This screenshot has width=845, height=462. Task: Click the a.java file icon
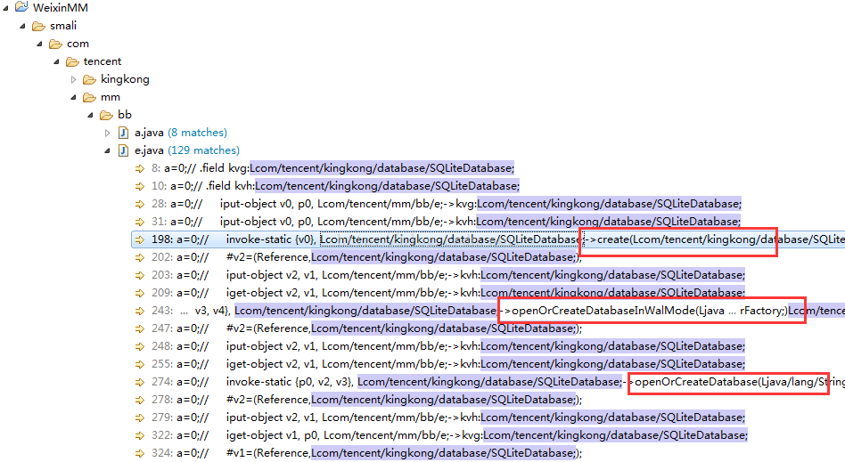[x=123, y=133]
